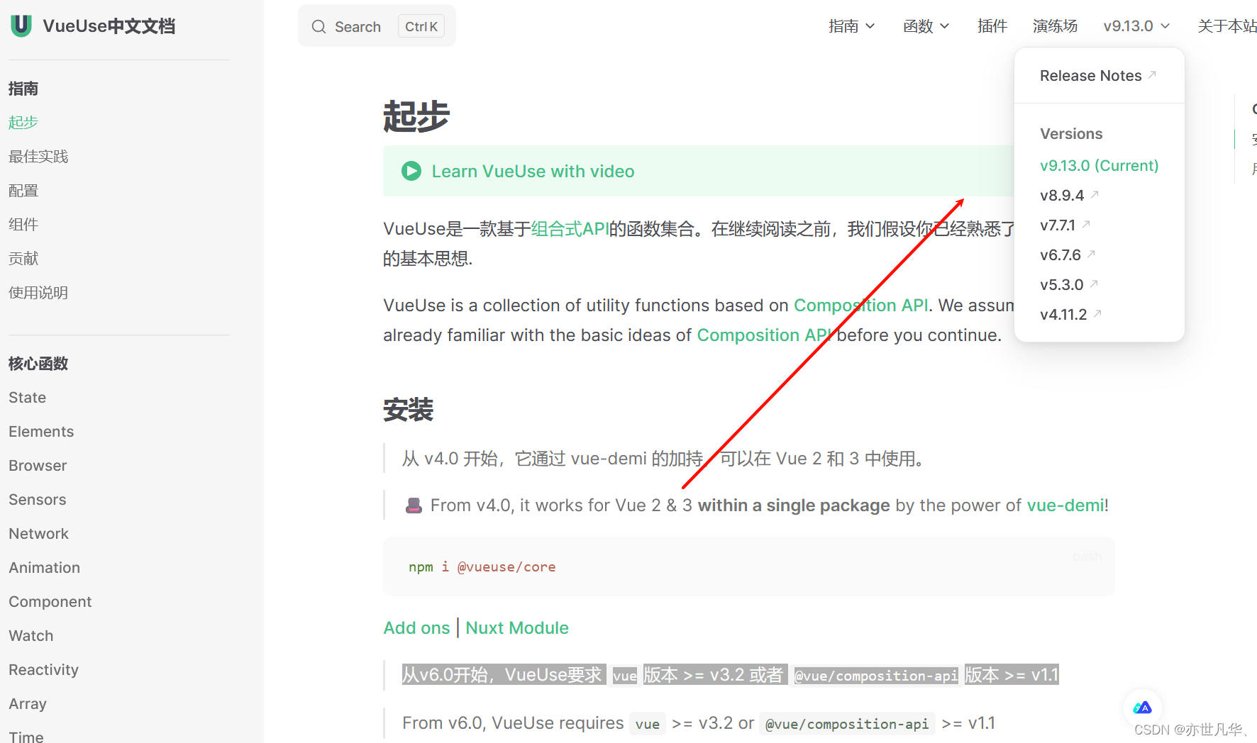The width and height of the screenshot is (1257, 743).
Task: Follow the 组合式API link
Action: (x=570, y=228)
